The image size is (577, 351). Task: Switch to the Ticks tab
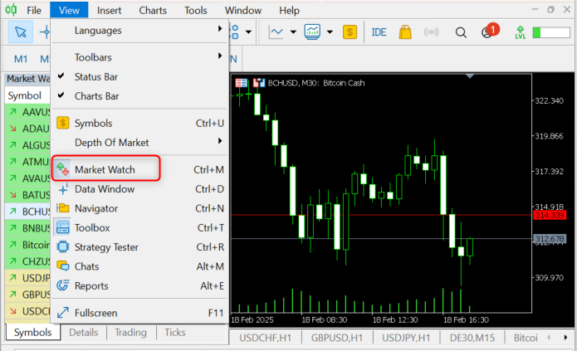coord(175,332)
